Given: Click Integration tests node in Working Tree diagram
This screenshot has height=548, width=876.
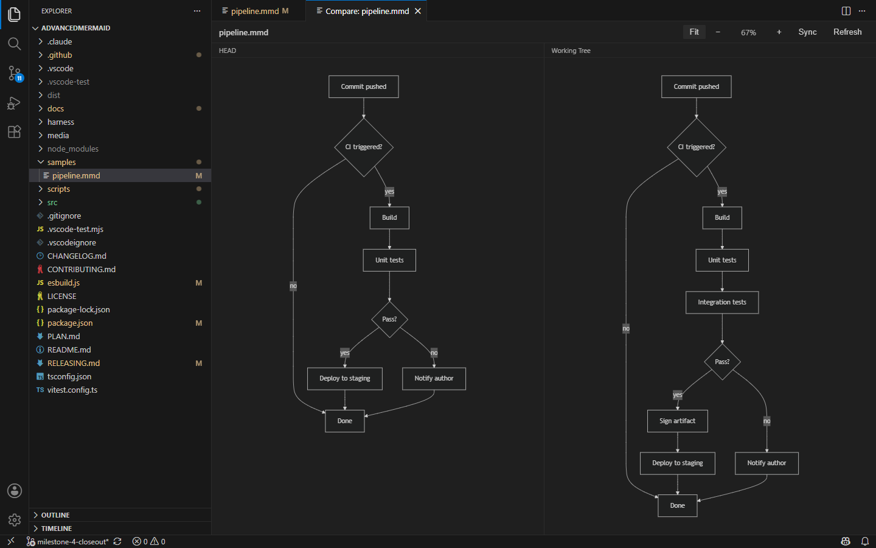Looking at the screenshot, I should (x=722, y=303).
